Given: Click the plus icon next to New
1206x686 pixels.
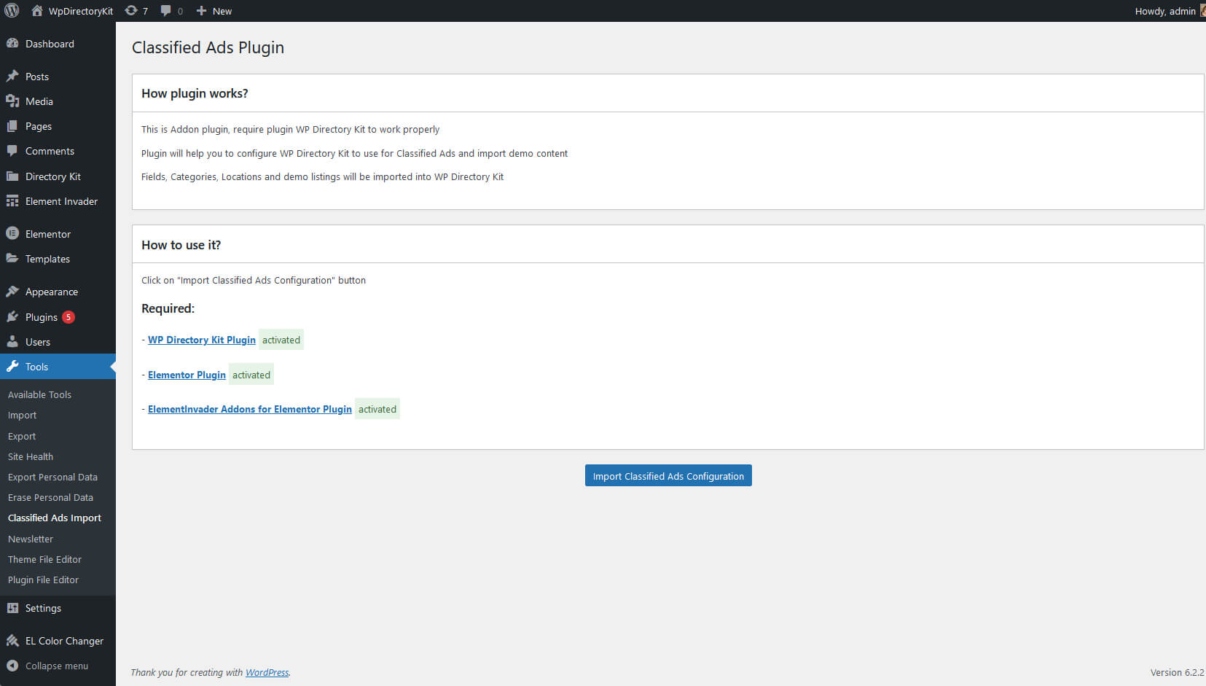Looking at the screenshot, I should [x=202, y=11].
